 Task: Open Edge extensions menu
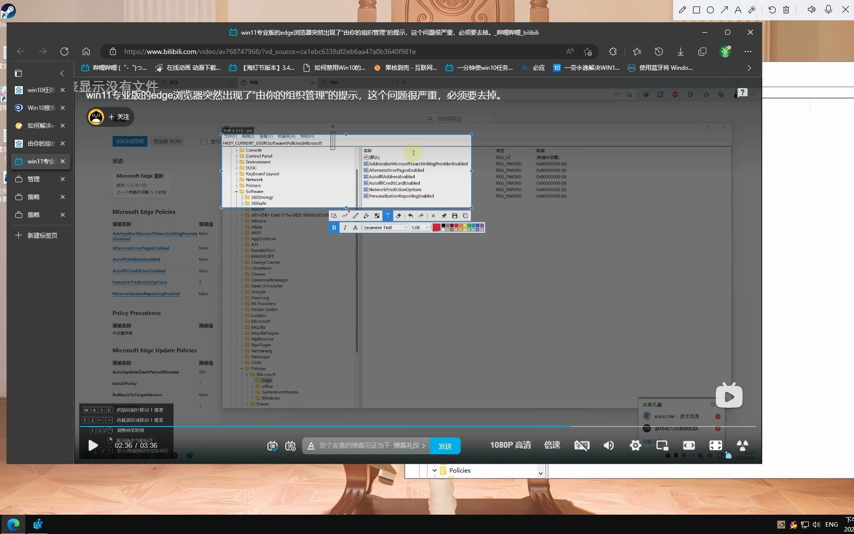pos(613,52)
